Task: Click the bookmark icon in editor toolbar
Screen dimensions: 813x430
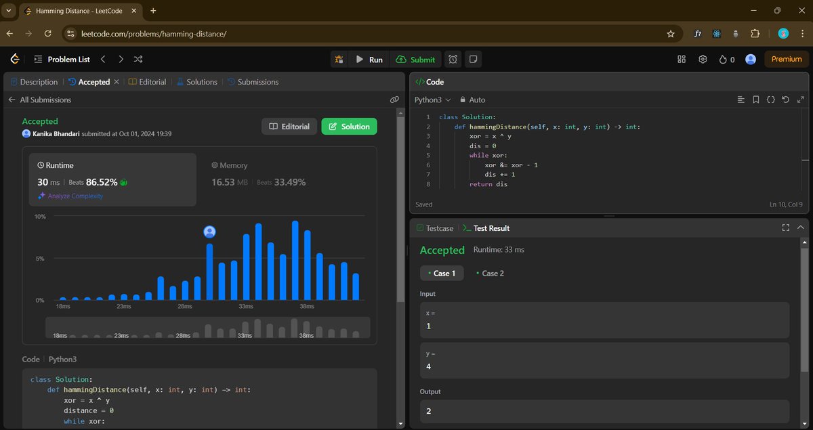Action: [755, 100]
